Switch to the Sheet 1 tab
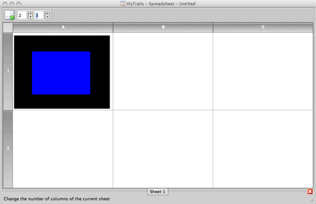316x204 pixels. 157,191
